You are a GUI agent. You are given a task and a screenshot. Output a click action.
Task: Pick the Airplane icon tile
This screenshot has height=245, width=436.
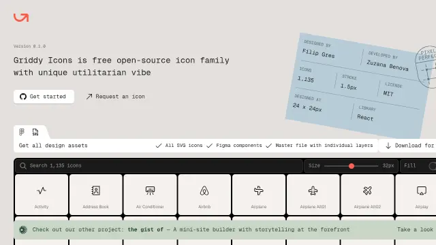pos(259,195)
